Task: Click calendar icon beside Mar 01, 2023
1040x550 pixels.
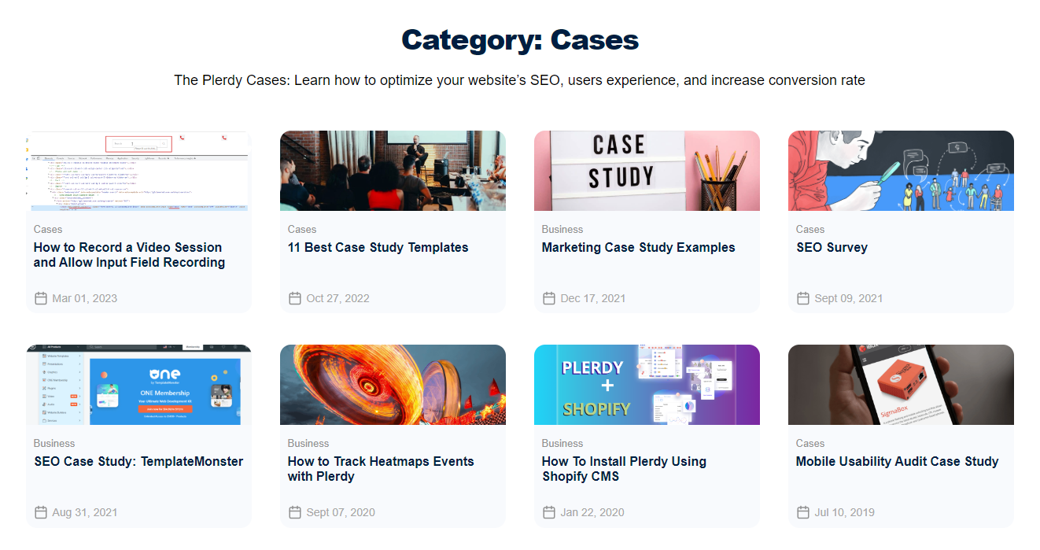Action: (x=41, y=298)
